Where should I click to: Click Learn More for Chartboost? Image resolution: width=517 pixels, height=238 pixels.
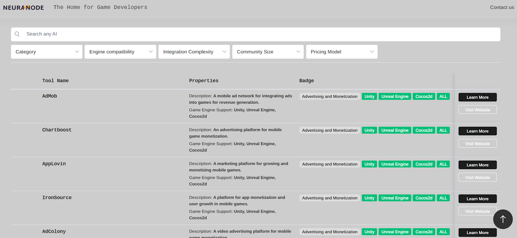477,131
